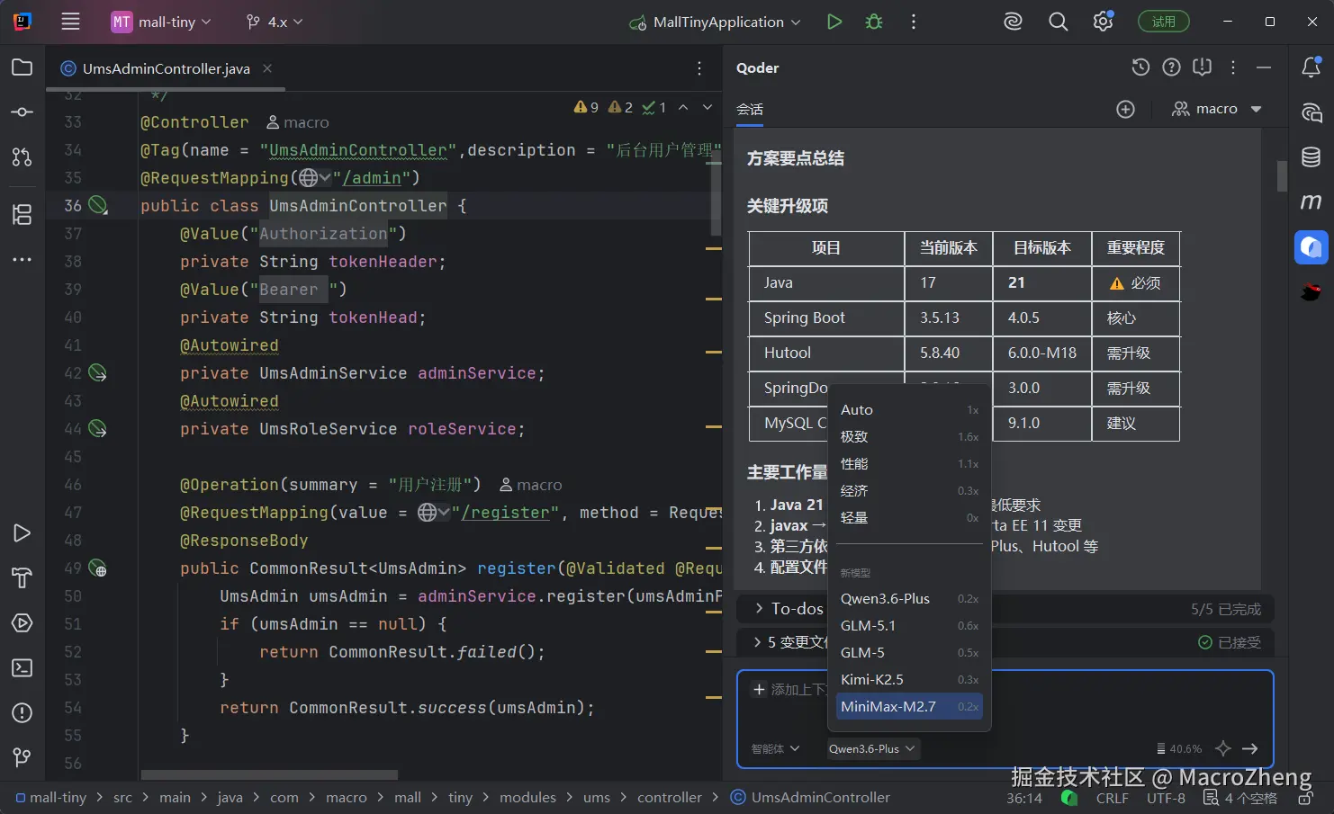Open Database tool window

pos(1311,157)
